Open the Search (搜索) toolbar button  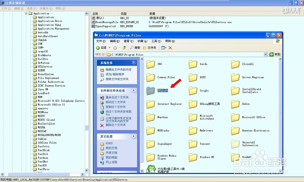(x=135, y=48)
